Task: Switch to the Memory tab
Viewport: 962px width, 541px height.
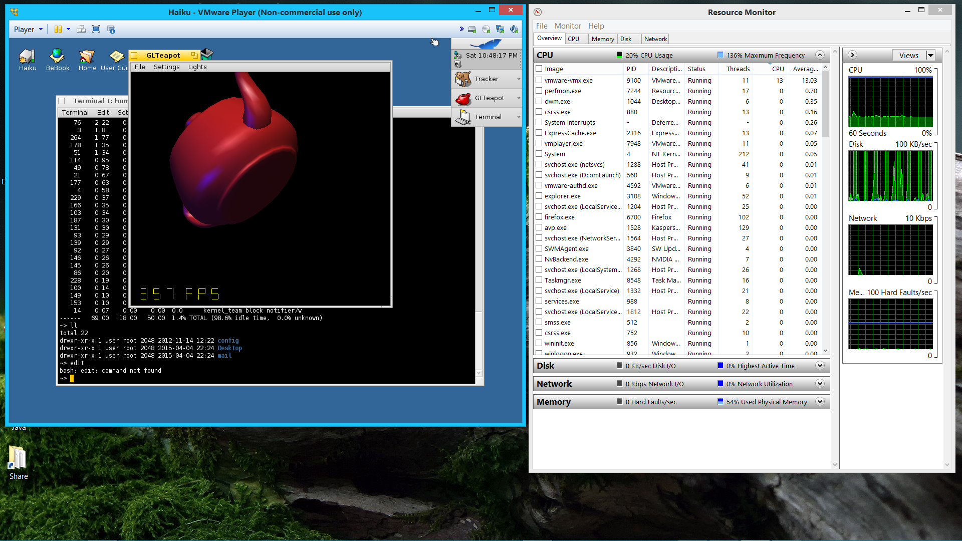Action: click(602, 39)
